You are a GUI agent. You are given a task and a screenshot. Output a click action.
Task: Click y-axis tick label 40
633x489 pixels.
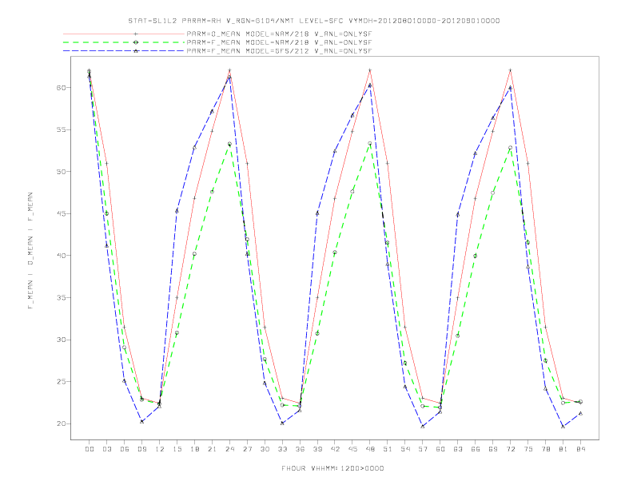point(62,256)
